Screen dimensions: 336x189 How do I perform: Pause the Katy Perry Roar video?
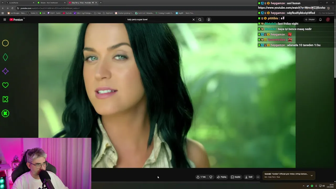pyautogui.click(x=167, y=95)
